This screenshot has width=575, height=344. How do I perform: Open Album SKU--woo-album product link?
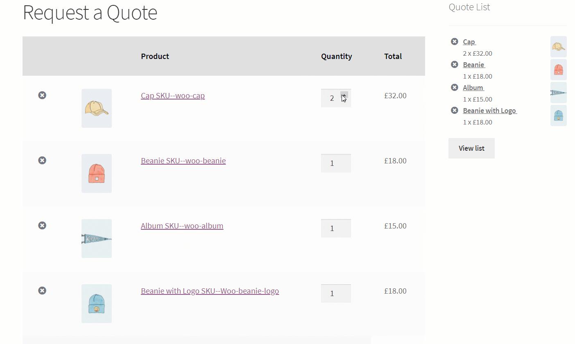click(x=182, y=226)
